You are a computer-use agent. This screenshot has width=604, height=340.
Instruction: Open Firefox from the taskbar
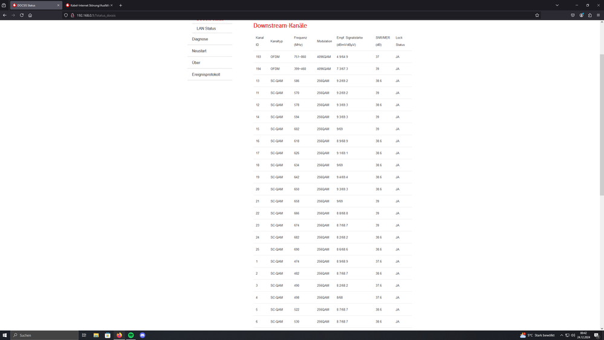tap(120, 335)
